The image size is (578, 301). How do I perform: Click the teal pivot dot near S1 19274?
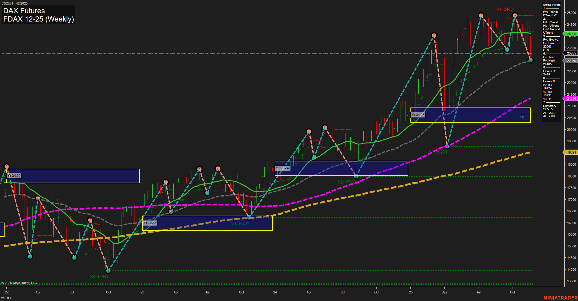pos(447,146)
